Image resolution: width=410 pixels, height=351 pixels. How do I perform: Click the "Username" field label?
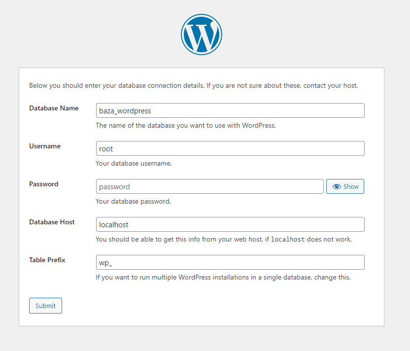click(x=45, y=146)
